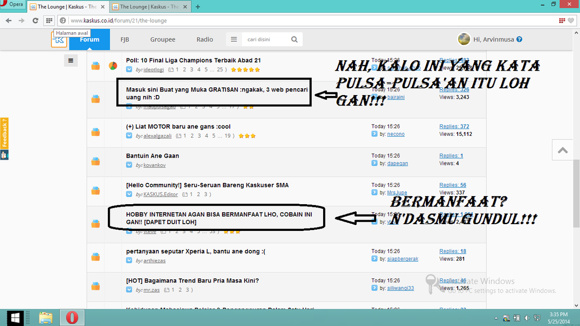Open Bagaimana Trend Baru Pria Masa Kini thread
This screenshot has height=326, width=580.
coord(193,280)
